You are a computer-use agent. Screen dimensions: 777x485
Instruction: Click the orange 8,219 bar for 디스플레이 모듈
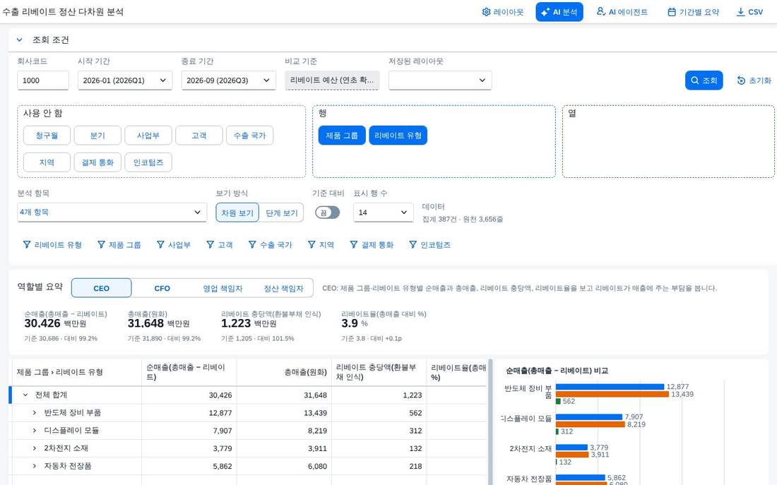591,424
